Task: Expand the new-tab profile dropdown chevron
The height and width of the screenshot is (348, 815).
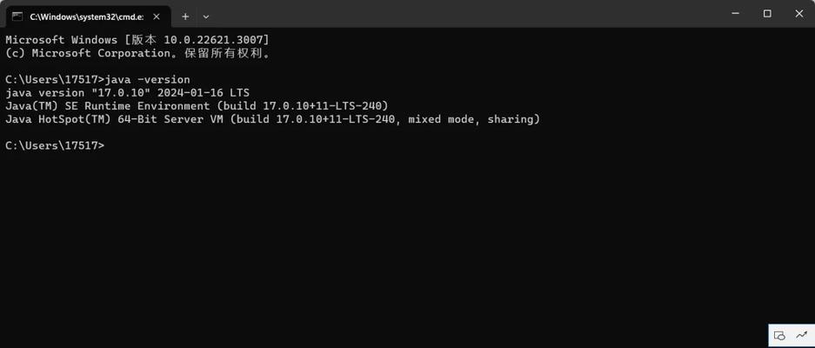Action: point(206,17)
